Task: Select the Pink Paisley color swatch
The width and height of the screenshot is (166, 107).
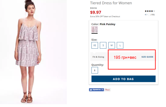Action: [x=95, y=29]
